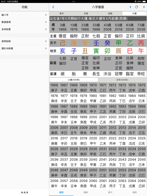Select the 63歲 2028 luck column
The image size is (147, 196).
[130, 27]
